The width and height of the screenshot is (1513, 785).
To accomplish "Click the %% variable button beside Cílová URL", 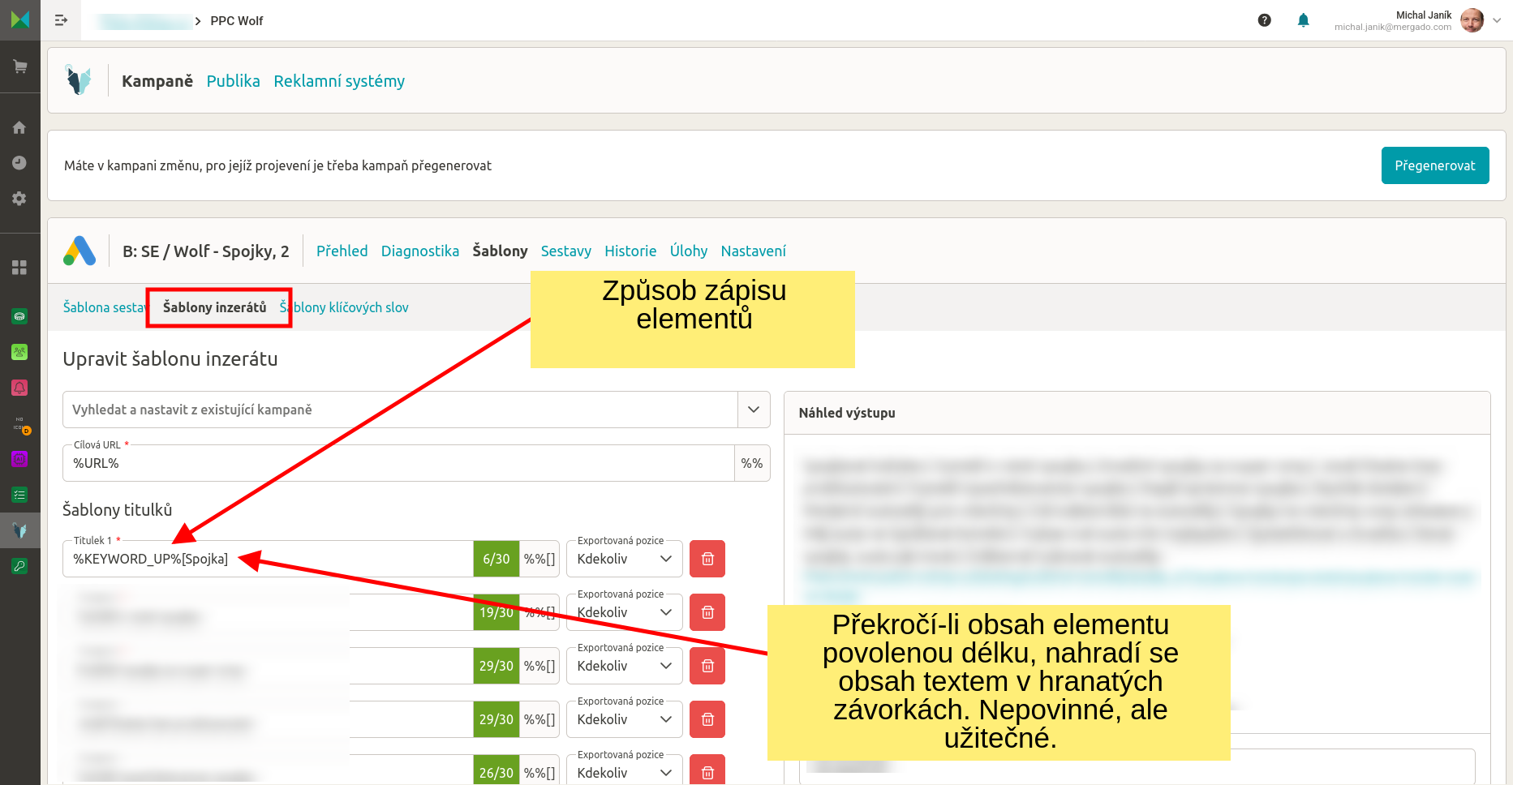I will (751, 463).
